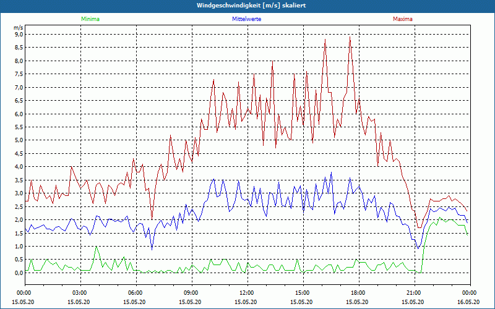Click the 8,0 y-axis value

pyautogui.click(x=20, y=61)
